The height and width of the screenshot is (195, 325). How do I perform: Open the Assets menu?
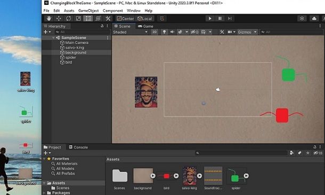click(x=69, y=11)
